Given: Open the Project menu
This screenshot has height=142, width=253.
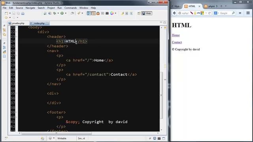Looking at the screenshot, I should [x=51, y=8].
